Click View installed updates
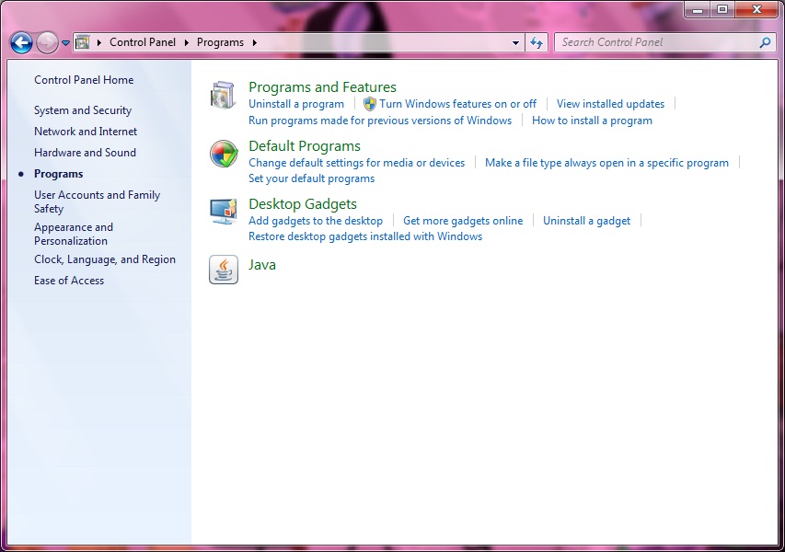This screenshot has width=785, height=552. (610, 104)
